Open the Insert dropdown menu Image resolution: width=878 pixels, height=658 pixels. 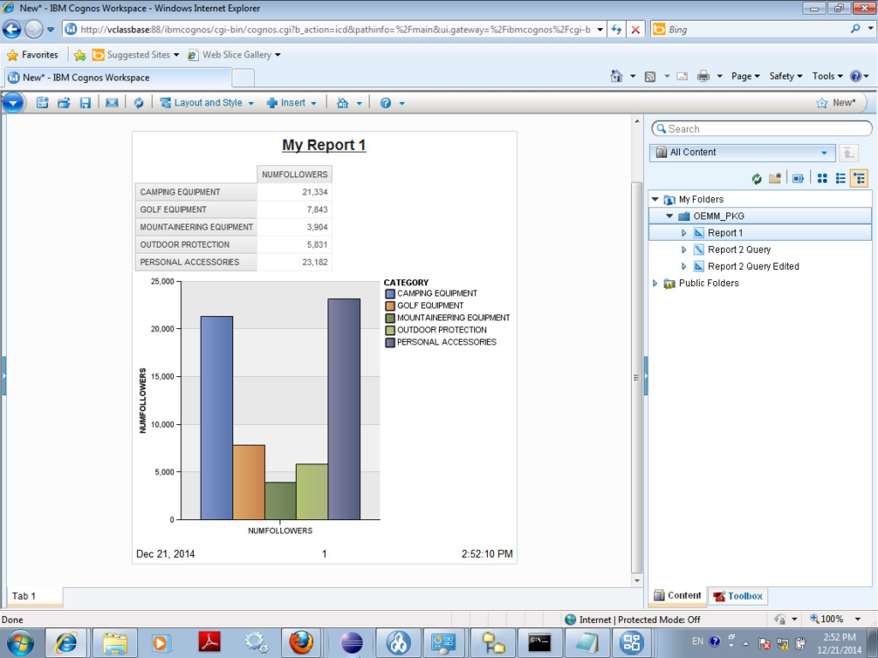pos(292,103)
